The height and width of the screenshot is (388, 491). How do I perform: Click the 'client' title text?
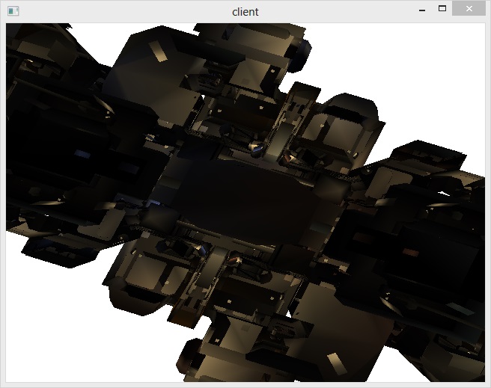(x=246, y=12)
